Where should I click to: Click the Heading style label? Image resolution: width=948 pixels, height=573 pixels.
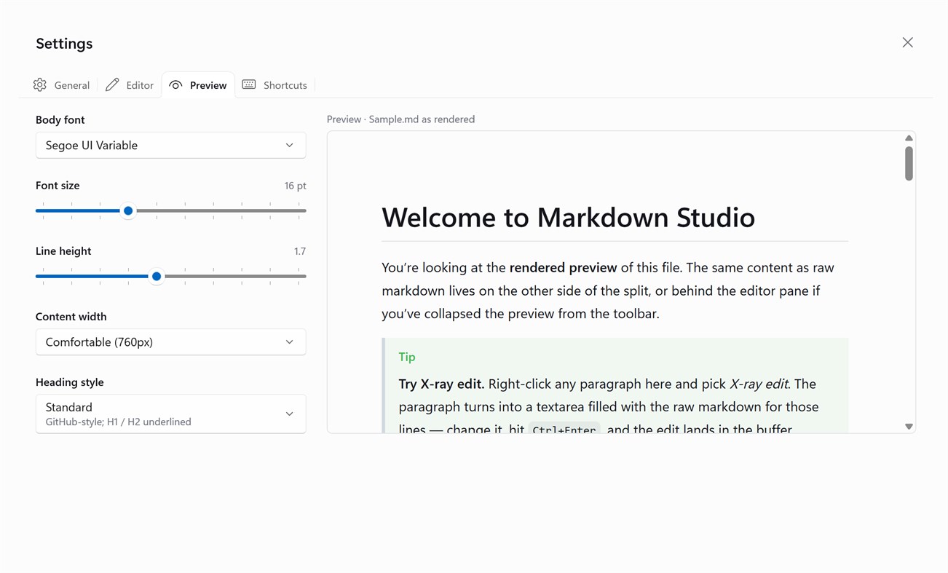70,382
